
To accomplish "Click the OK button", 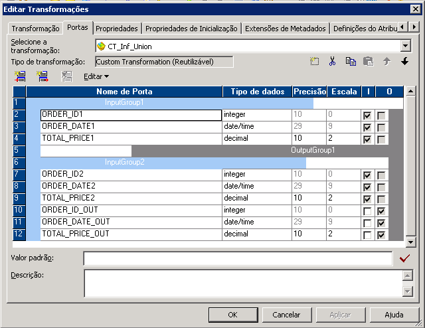I will point(233,315).
